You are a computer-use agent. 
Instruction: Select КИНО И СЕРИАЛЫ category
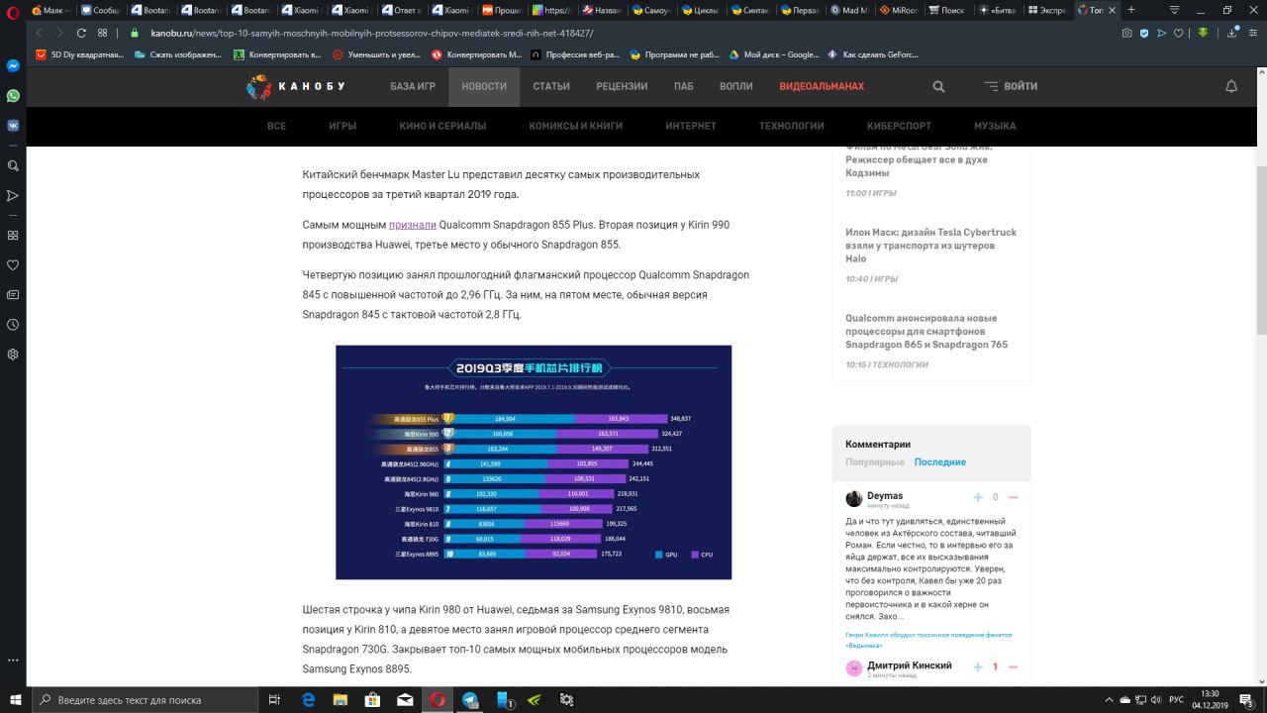coord(442,126)
